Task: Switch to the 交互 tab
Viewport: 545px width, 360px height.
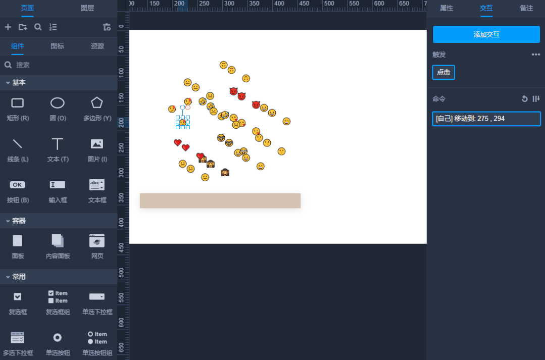Action: coord(486,8)
